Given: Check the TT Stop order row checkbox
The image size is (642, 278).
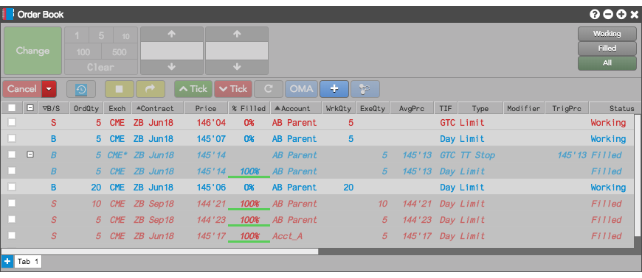Looking at the screenshot, I should pos(12,154).
